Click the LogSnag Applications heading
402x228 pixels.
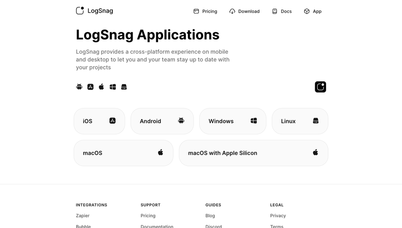click(x=148, y=35)
